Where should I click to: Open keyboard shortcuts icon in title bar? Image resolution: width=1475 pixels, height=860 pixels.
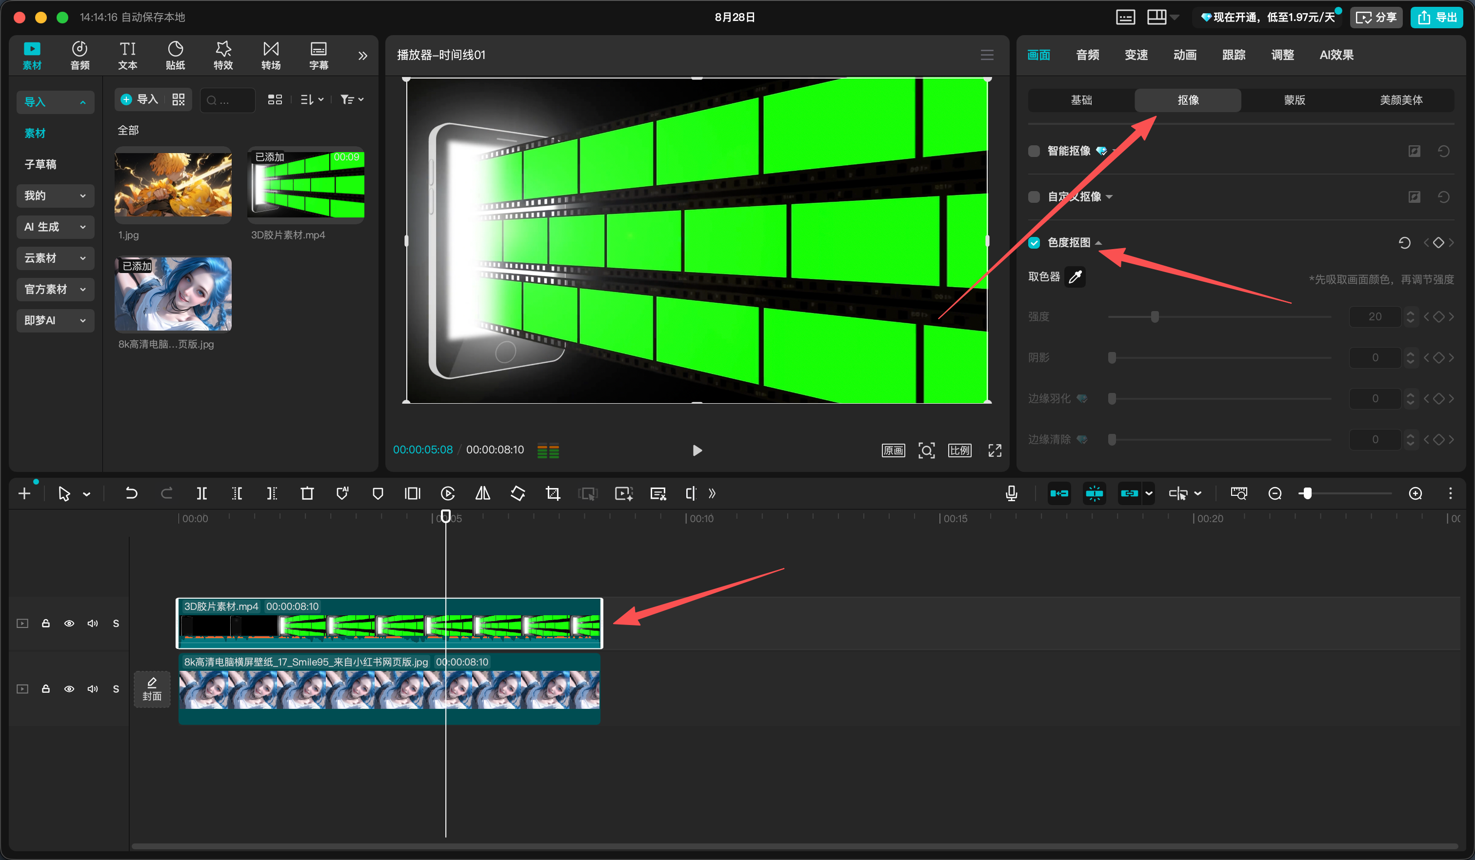[1125, 18]
